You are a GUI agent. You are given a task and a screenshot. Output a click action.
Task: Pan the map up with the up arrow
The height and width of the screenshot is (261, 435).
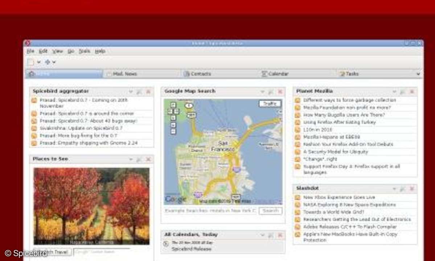[173, 105]
